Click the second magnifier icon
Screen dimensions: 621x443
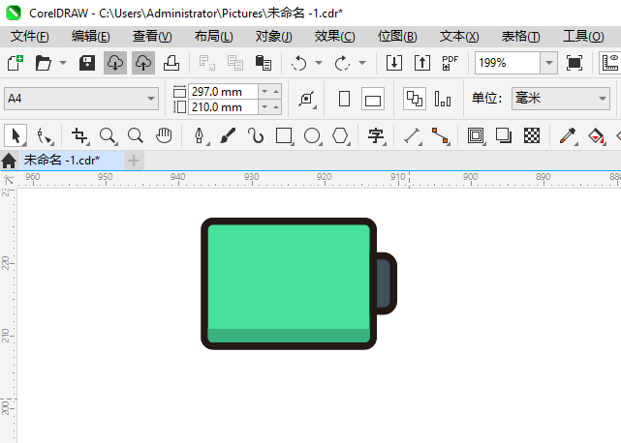(x=136, y=135)
